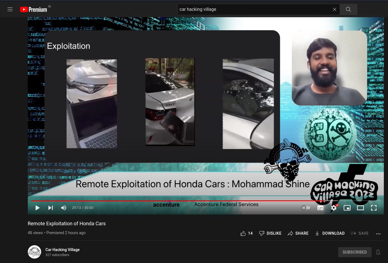The height and width of the screenshot is (263, 388).
Task: Open the hamburger guide menu
Action: click(x=10, y=9)
